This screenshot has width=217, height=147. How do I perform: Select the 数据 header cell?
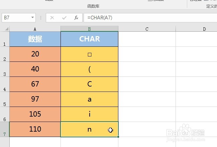[x=35, y=39]
